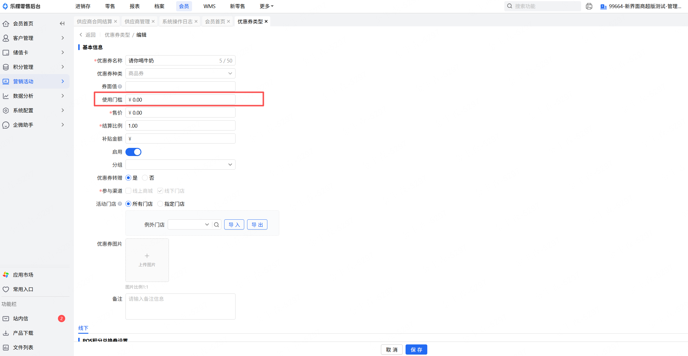The width and height of the screenshot is (688, 356).
Task: Click the search icon beside 例外门店
Action: [x=216, y=225]
